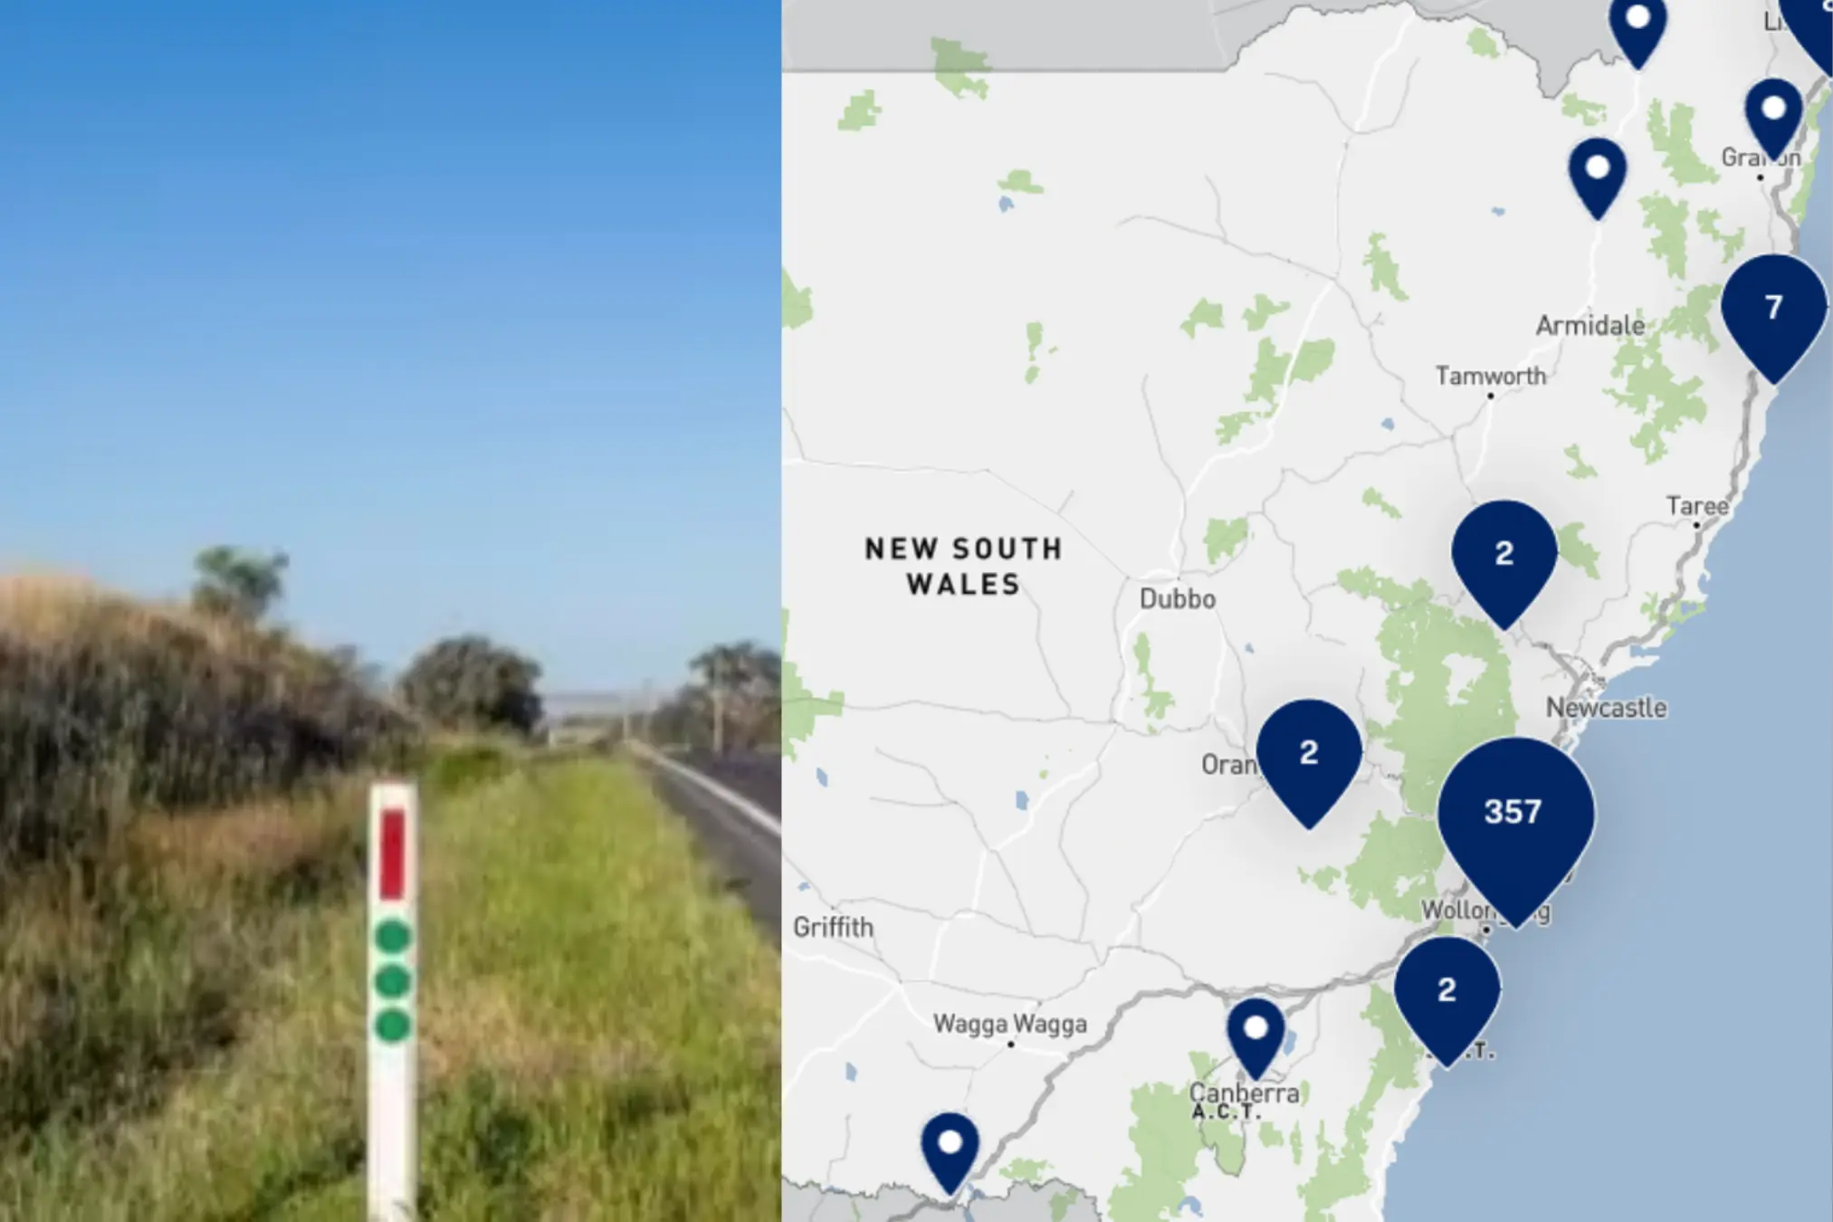The height and width of the screenshot is (1222, 1833).
Task: Open the 2 cluster pin between Tamworth and Newcastle
Action: pyautogui.click(x=1504, y=561)
